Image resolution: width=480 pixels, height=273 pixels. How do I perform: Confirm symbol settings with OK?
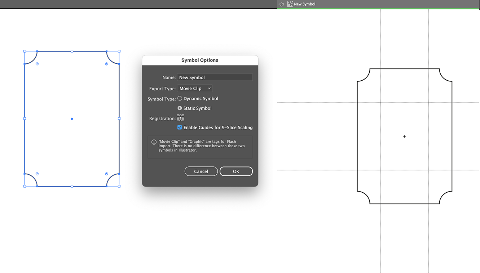pos(236,171)
